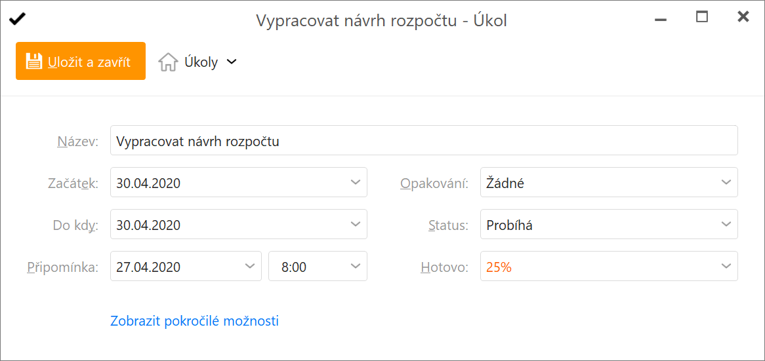This screenshot has width=765, height=361.
Task: Open the Úkoly dropdown menu arrow
Action: (x=232, y=62)
